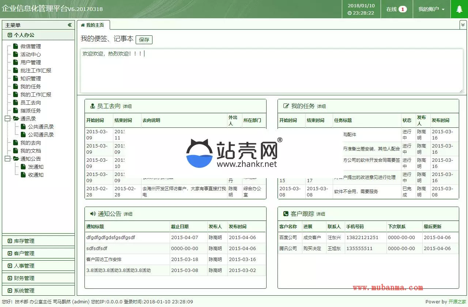Collapse the 通讯录 tree folder
The width and height of the screenshot is (468, 307).
pos(7,119)
